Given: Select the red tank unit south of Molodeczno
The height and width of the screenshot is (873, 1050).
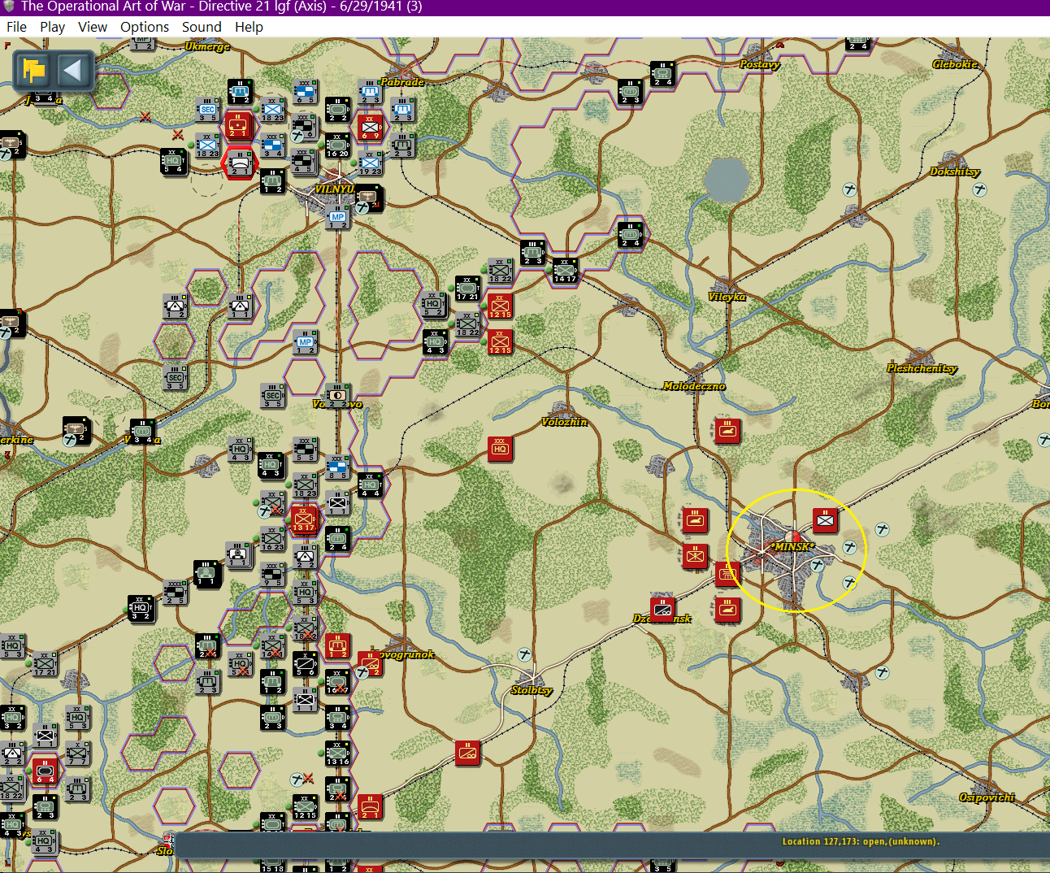Looking at the screenshot, I should point(727,431).
